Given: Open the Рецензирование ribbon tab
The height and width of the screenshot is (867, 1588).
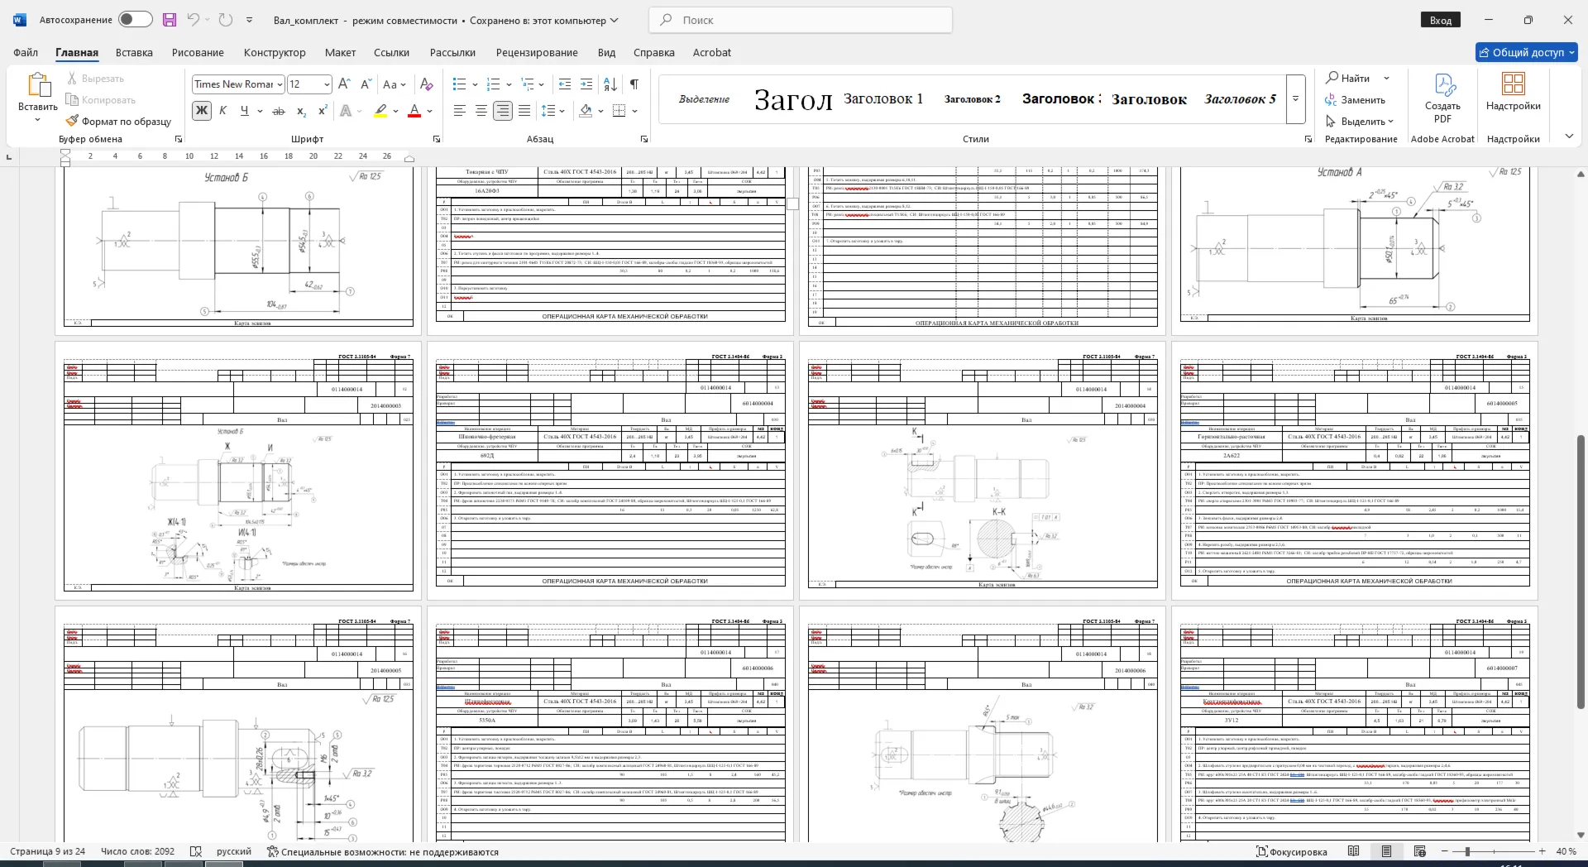Looking at the screenshot, I should tap(537, 52).
